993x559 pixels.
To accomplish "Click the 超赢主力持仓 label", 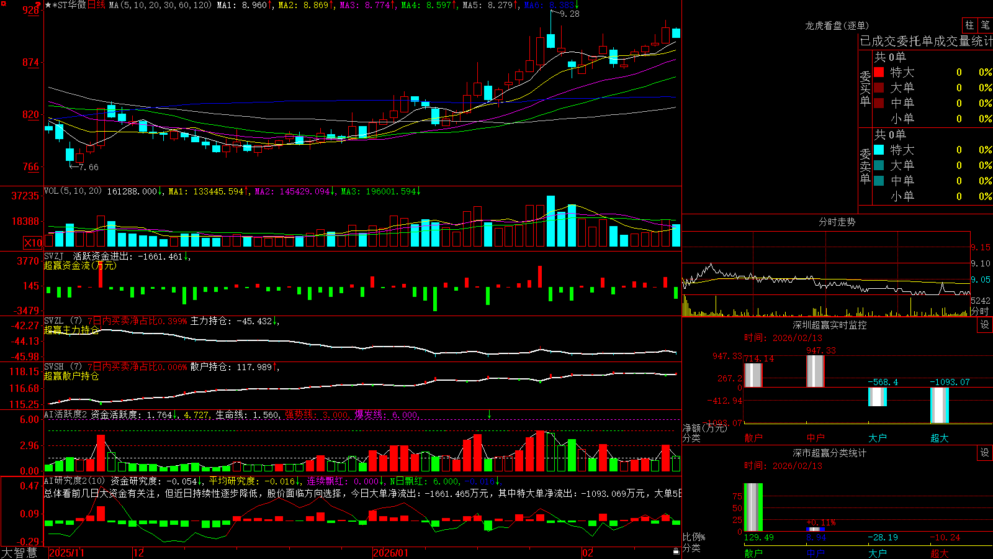I will (x=71, y=330).
